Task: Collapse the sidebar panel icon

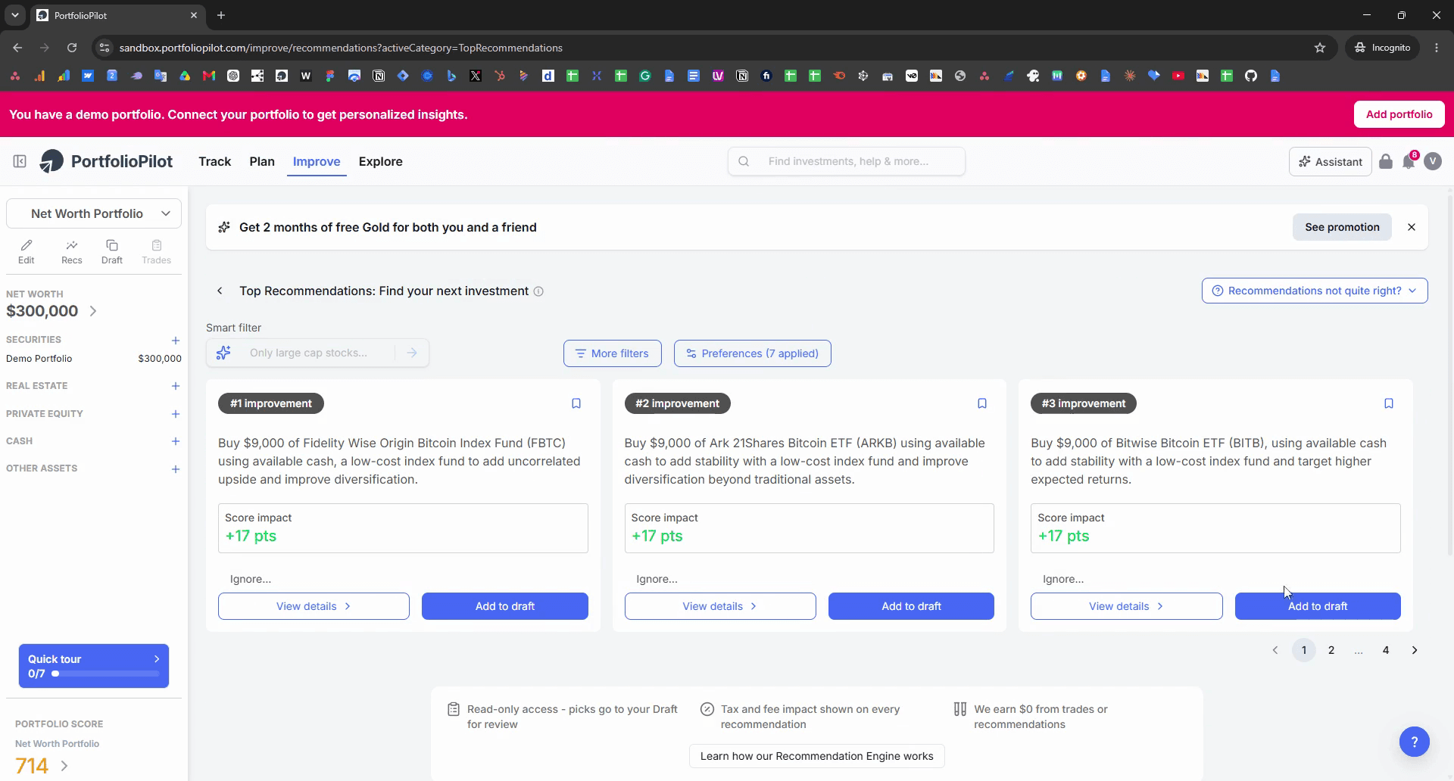Action: [20, 161]
